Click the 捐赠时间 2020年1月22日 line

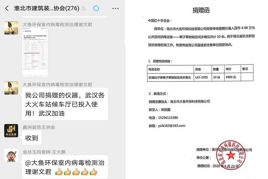(x=218, y=166)
